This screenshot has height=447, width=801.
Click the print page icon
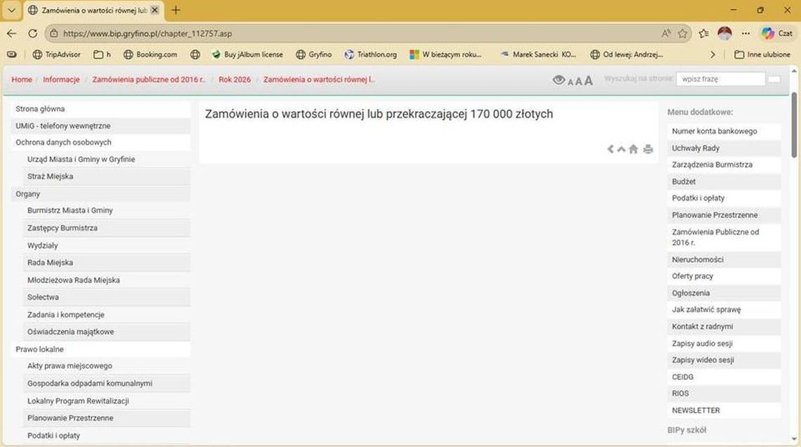point(648,149)
